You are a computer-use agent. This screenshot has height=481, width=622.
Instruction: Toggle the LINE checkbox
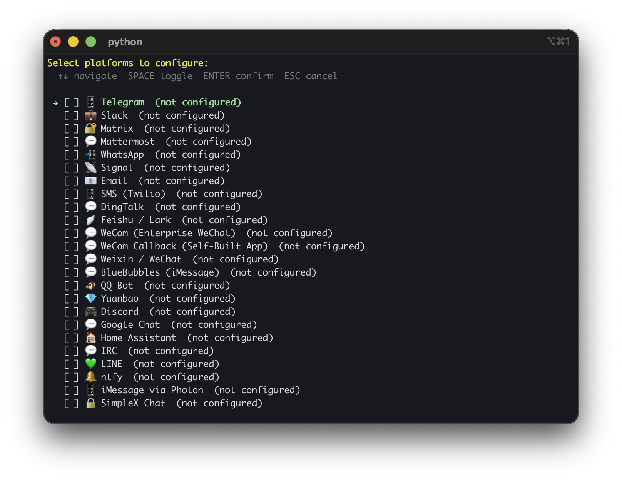(x=71, y=364)
